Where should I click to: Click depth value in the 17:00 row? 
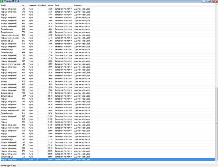pos(39,44)
